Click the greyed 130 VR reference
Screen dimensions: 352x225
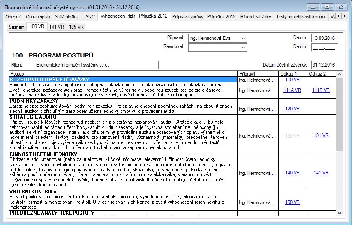292,136
